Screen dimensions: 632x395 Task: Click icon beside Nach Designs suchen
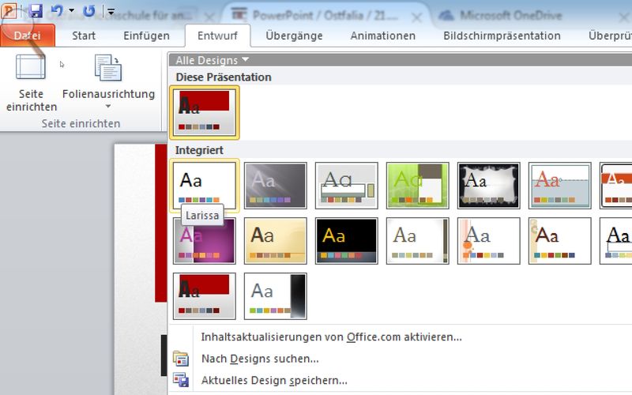click(181, 359)
